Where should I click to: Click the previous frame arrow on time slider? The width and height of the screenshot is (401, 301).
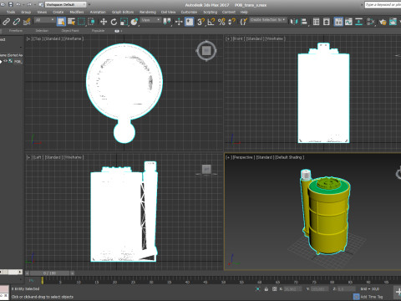tap(28, 273)
